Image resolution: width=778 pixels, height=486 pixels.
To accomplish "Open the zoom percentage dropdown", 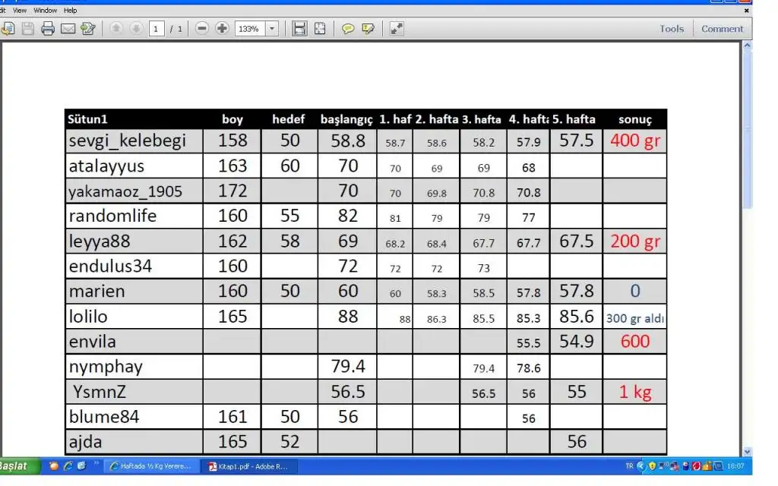I will click(272, 29).
